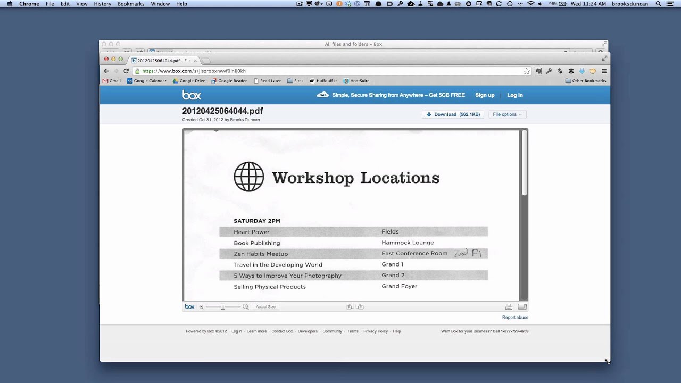Open the Edit menu
The height and width of the screenshot is (383, 681).
[x=65, y=4]
